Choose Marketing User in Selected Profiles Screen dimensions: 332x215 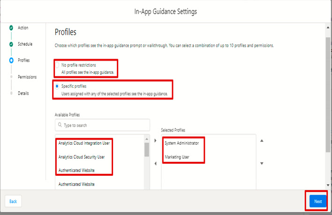[177, 157]
